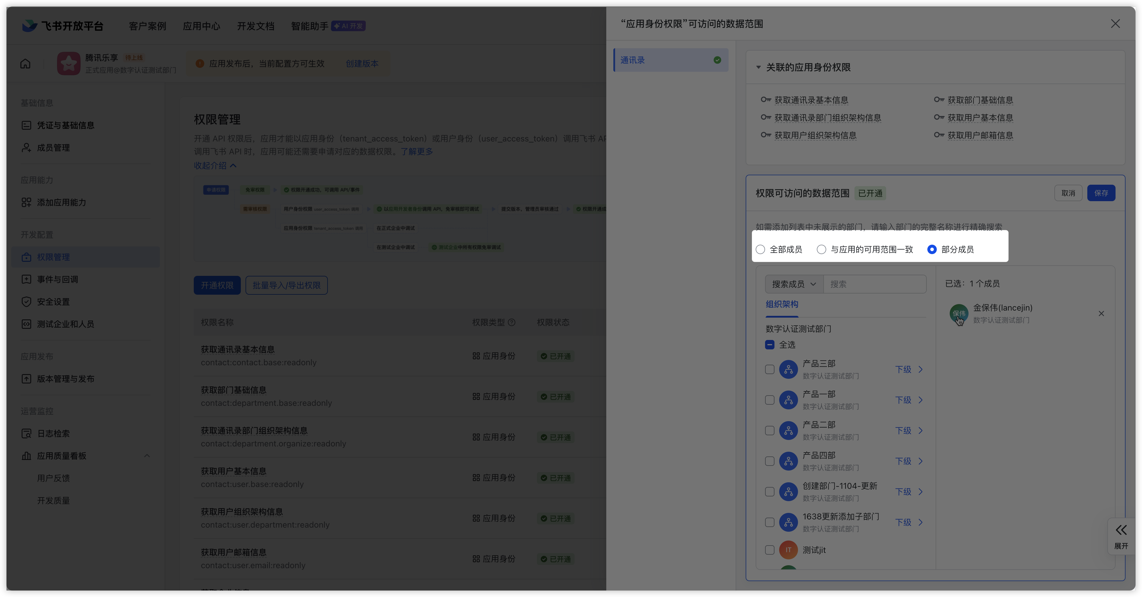Click the 产品三部 department avatar icon

click(x=788, y=369)
